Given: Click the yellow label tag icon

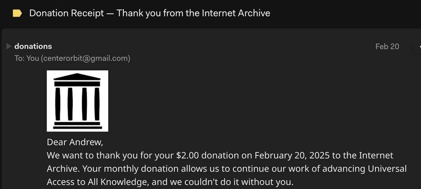Looking at the screenshot, I should (17, 13).
